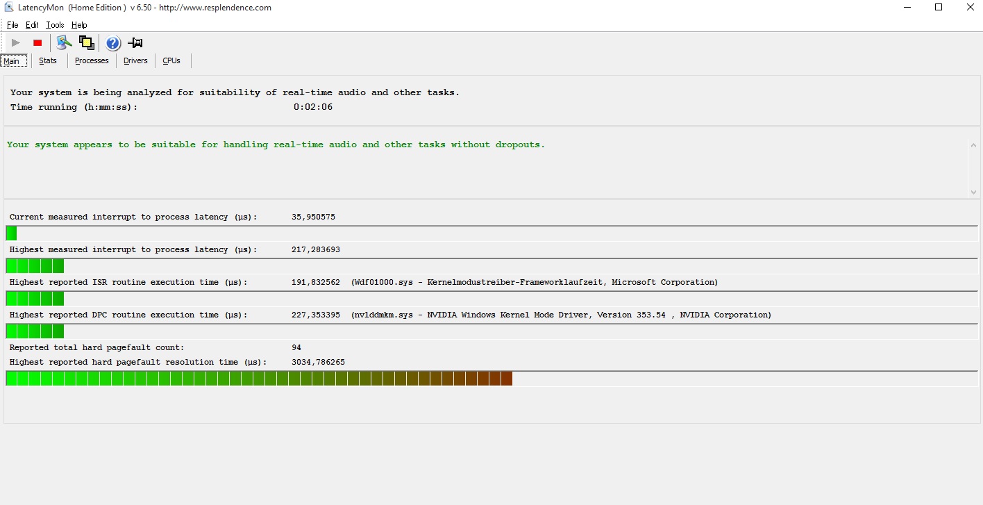Switch to the Processes tab
Image resolution: width=983 pixels, height=505 pixels.
click(92, 61)
